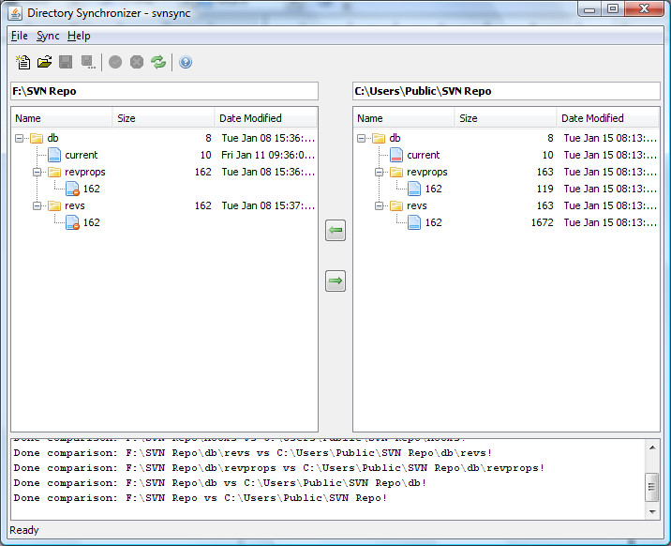This screenshot has height=546, width=671.
Task: Open the File menu
Action: 20,36
